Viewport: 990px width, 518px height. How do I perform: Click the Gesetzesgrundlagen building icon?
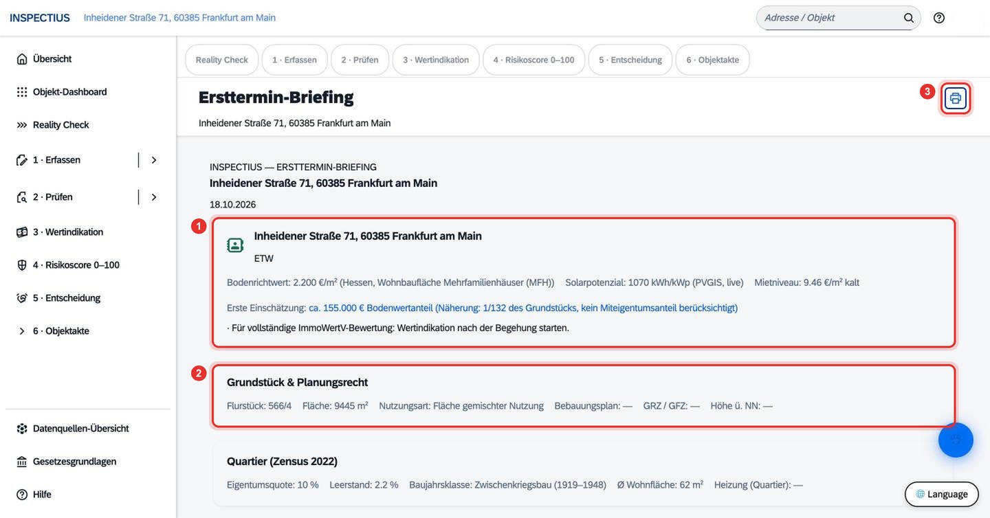tap(22, 462)
